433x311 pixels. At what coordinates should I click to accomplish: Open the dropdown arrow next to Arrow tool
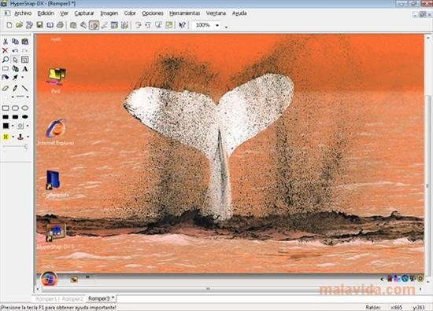(22, 78)
